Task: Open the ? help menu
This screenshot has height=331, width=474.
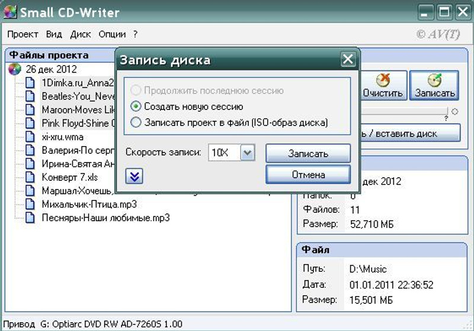Action: tap(136, 34)
